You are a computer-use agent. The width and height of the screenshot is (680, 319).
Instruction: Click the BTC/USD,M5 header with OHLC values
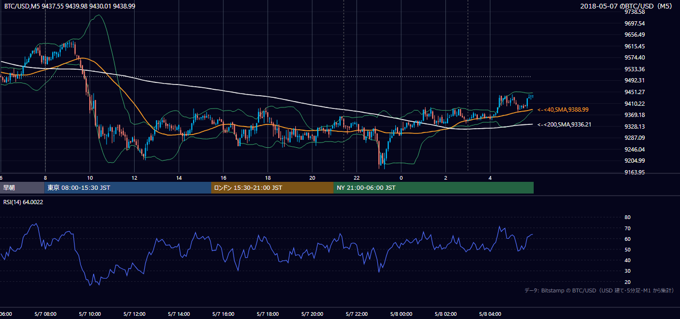(x=70, y=6)
